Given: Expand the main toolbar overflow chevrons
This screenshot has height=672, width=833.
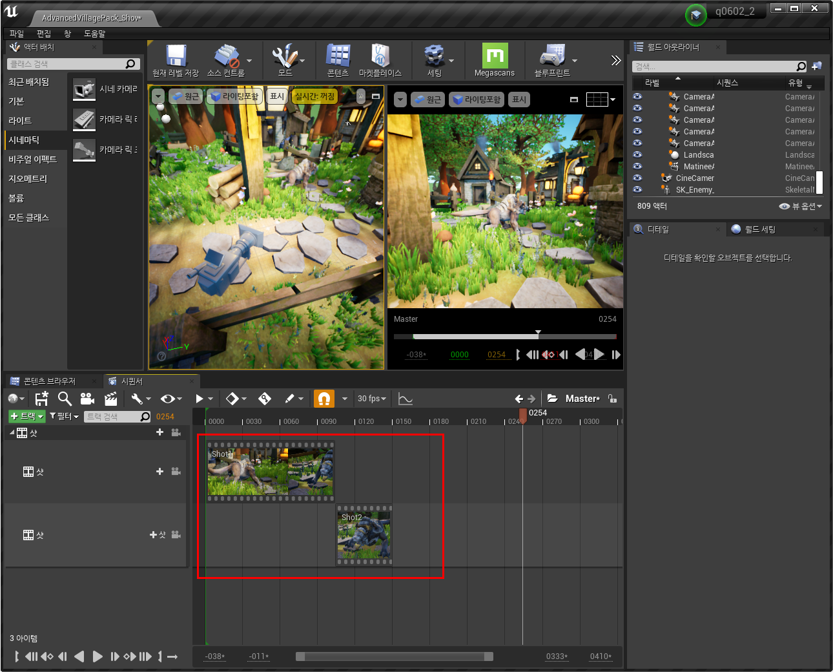Looking at the screenshot, I should tap(615, 61).
